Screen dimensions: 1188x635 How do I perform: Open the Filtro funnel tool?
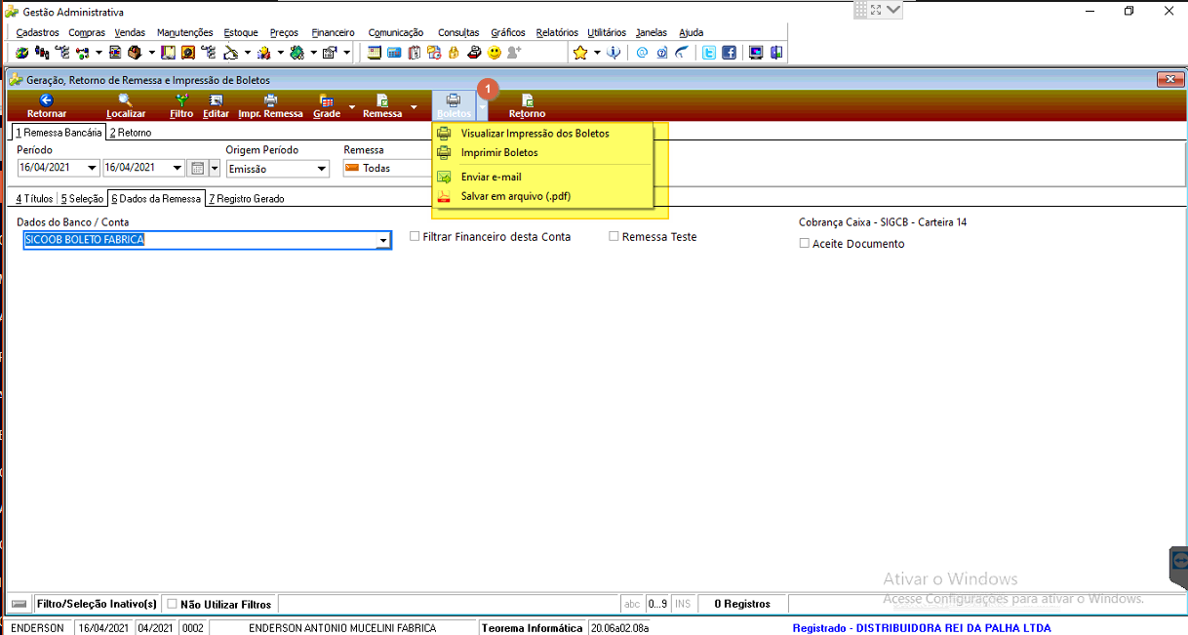pyautogui.click(x=181, y=105)
